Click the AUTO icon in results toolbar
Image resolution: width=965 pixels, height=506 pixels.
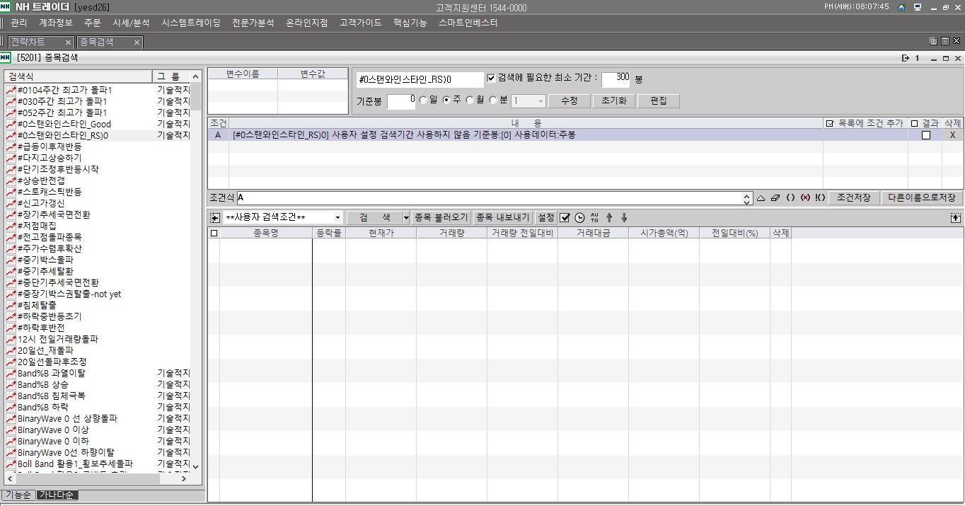pos(594,218)
